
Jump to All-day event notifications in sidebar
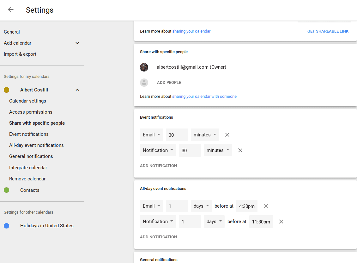(x=36, y=145)
